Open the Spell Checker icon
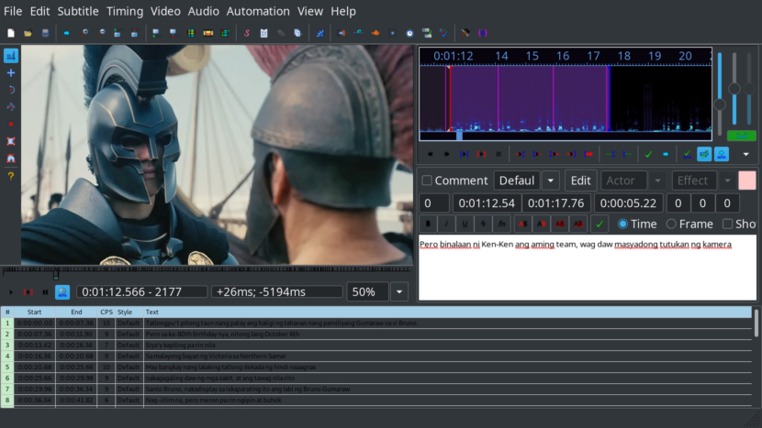 (443, 33)
